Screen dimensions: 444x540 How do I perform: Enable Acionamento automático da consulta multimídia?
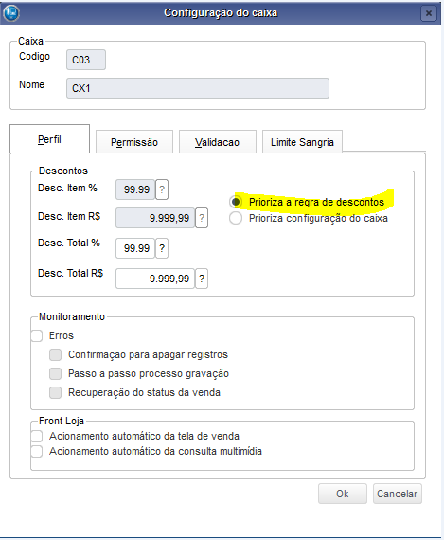37,451
